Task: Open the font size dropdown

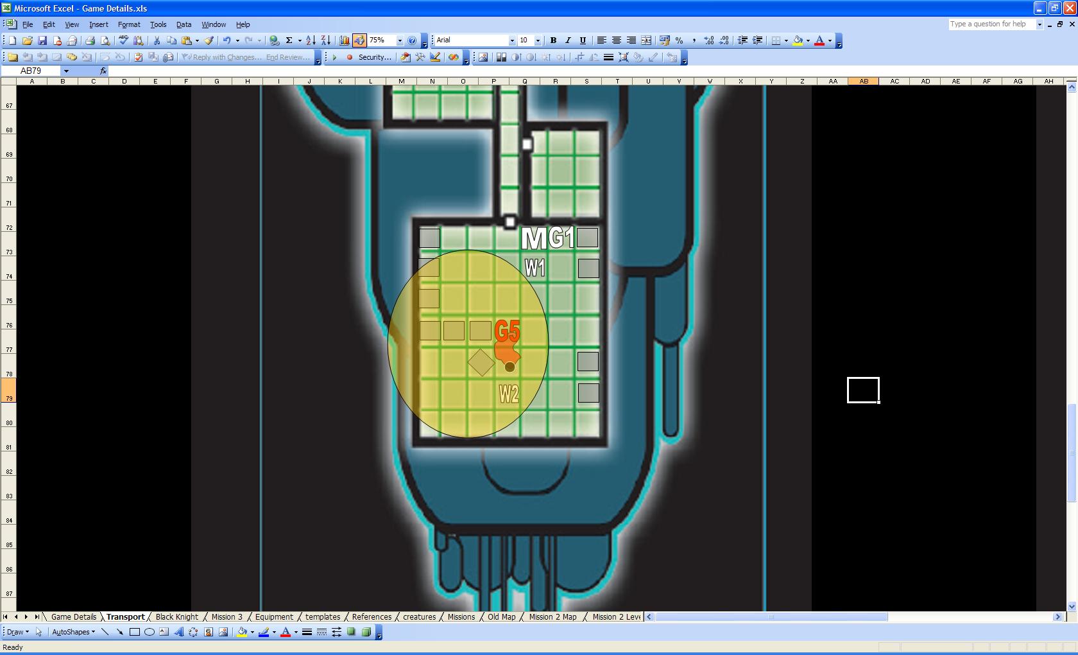Action: [x=538, y=40]
